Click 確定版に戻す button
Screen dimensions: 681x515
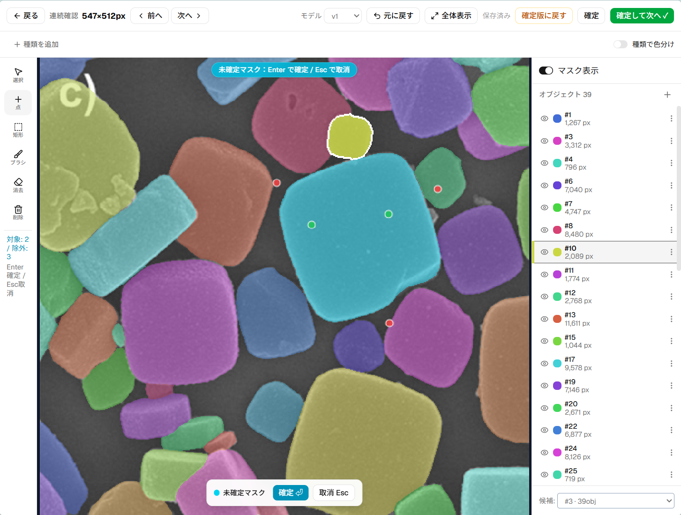(544, 16)
